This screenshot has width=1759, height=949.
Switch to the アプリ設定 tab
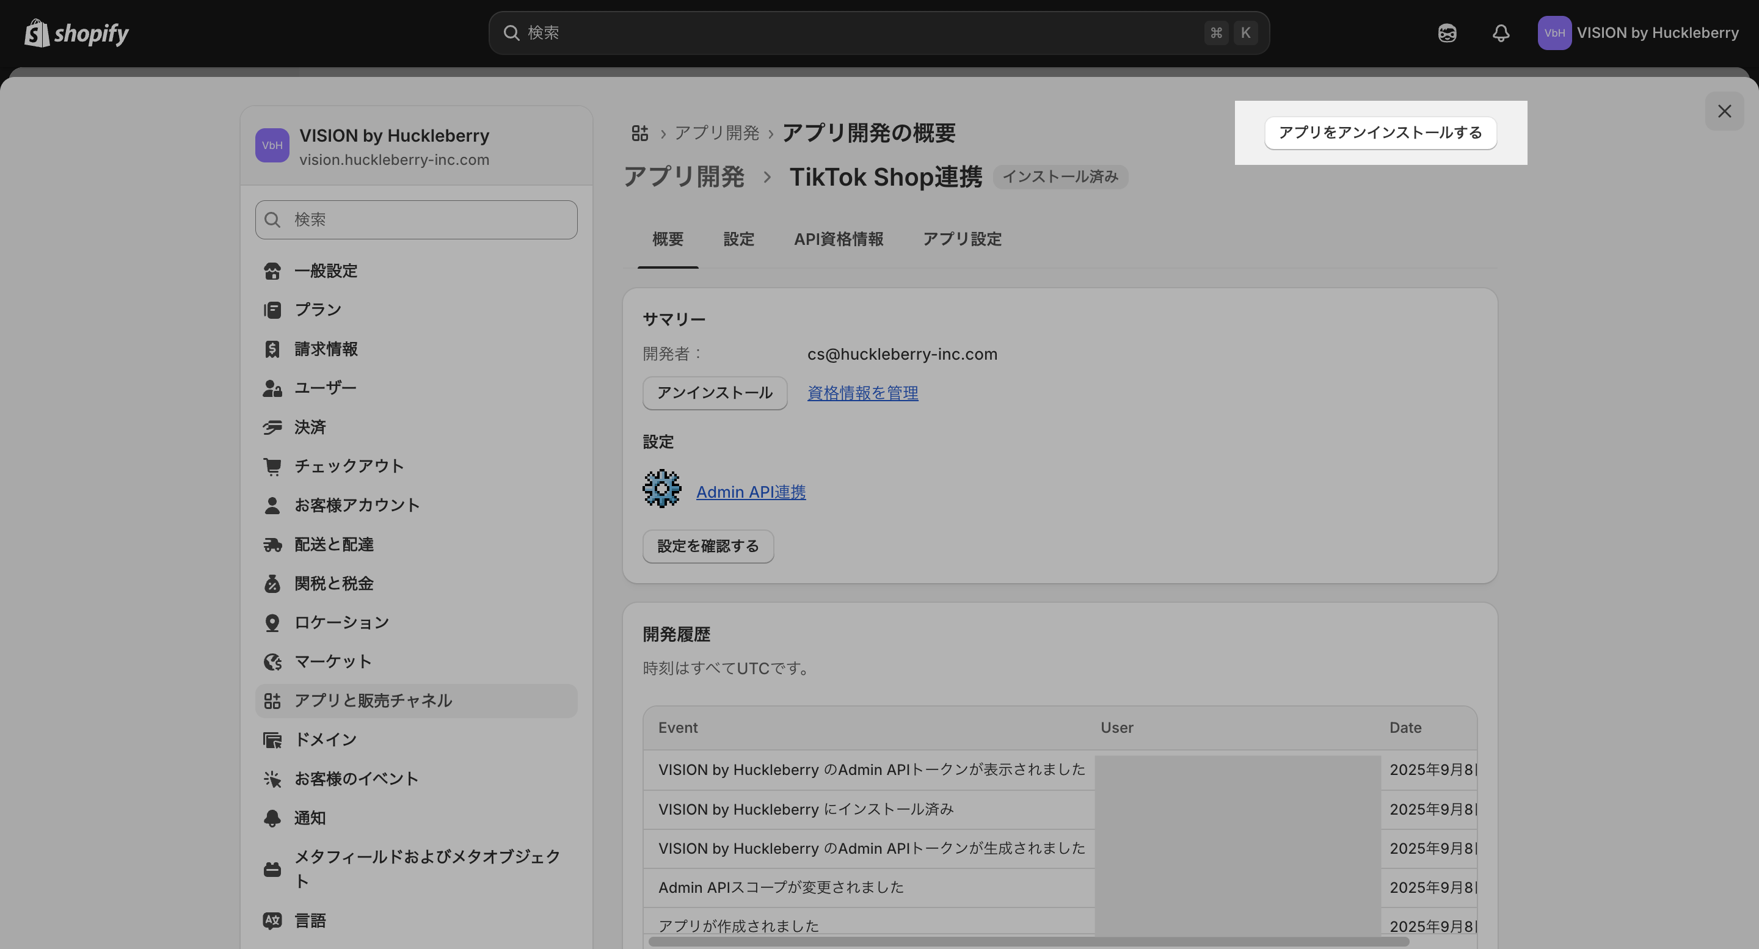pos(961,239)
